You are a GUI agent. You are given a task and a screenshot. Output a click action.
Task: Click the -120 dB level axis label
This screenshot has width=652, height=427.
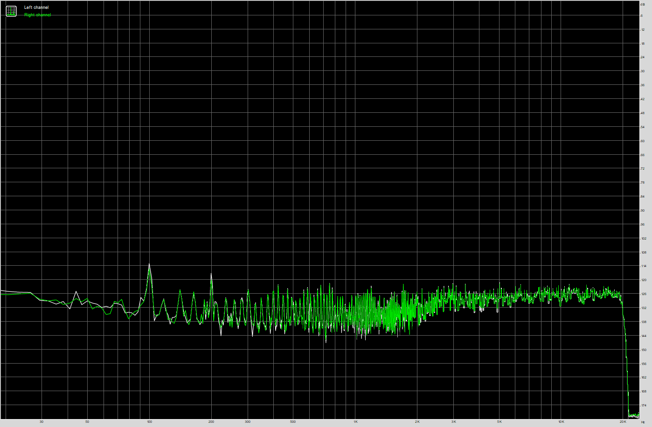click(644, 280)
